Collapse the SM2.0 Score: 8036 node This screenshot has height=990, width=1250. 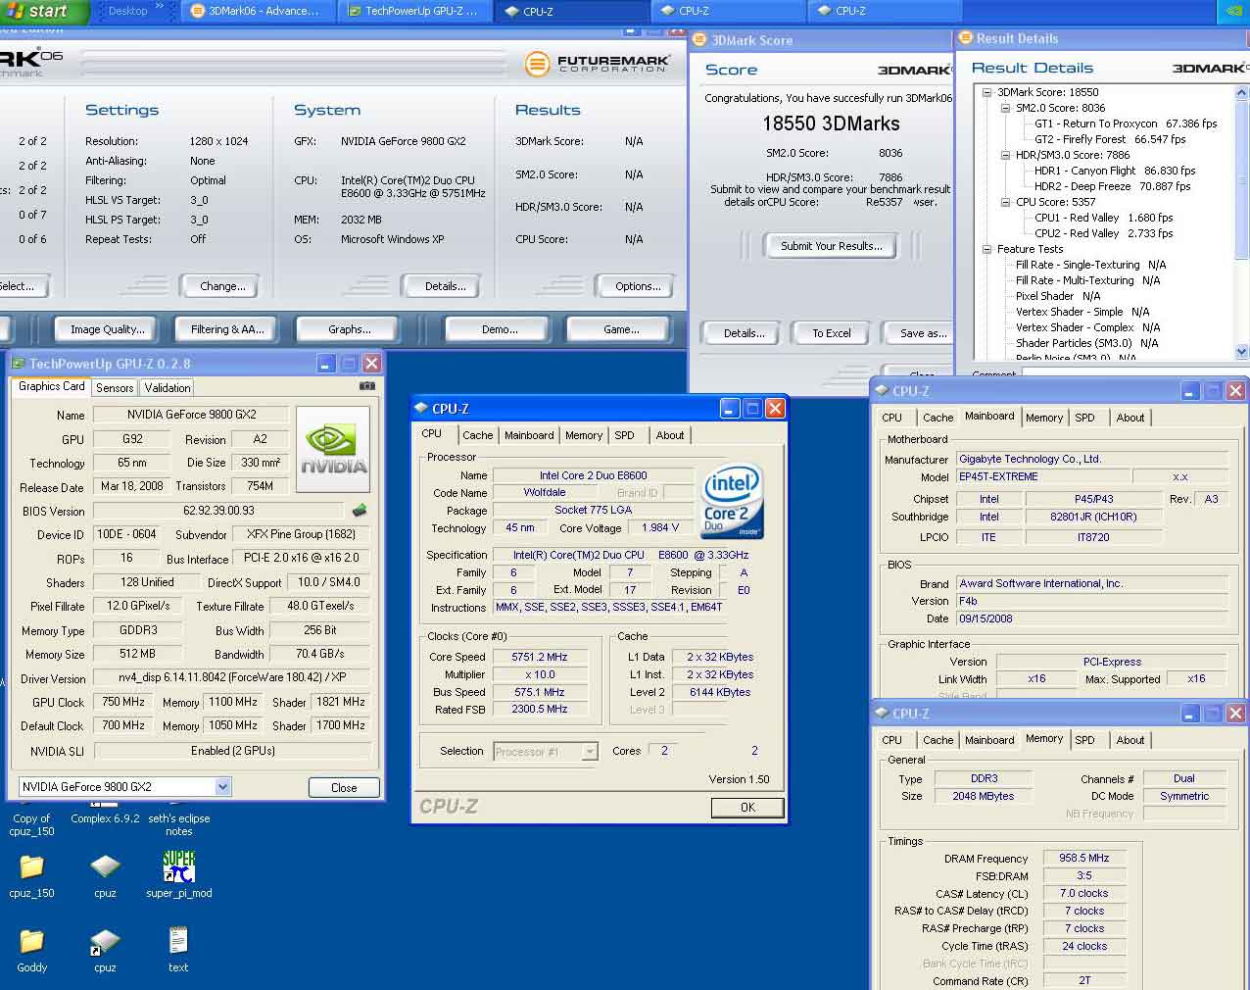coord(1005,108)
